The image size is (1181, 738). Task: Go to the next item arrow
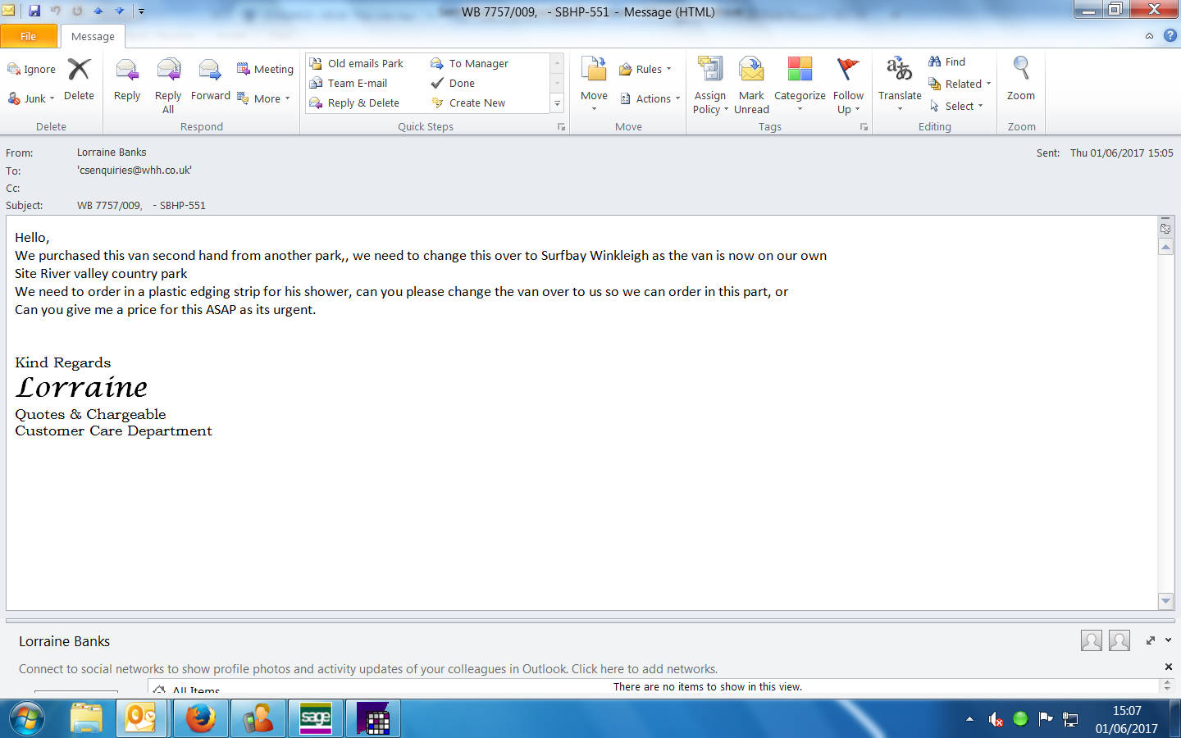pyautogui.click(x=119, y=11)
